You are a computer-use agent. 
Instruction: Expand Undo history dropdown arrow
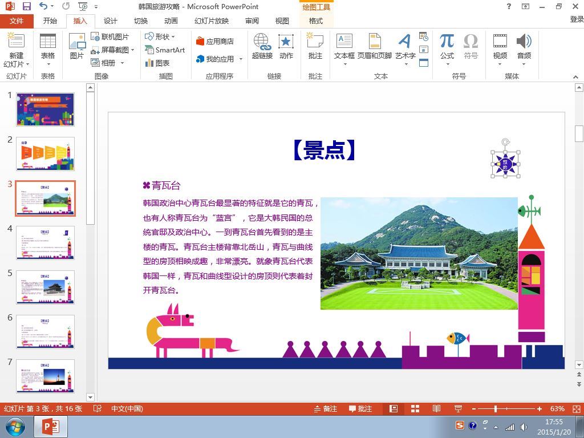[x=52, y=6]
